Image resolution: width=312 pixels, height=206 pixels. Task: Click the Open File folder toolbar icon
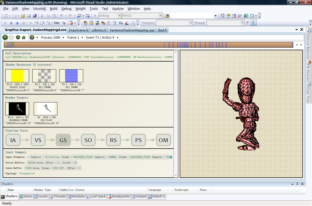tap(23, 16)
